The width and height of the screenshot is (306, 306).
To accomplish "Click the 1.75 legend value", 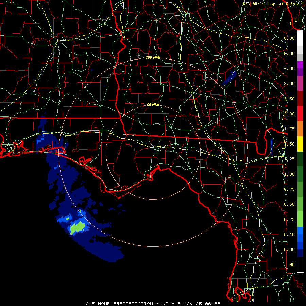I will [289, 129].
